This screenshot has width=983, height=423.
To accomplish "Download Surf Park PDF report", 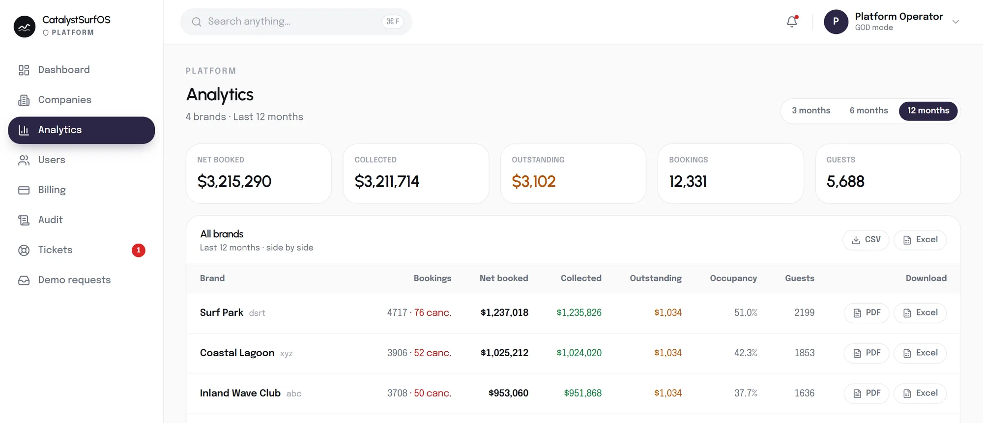I will click(867, 313).
